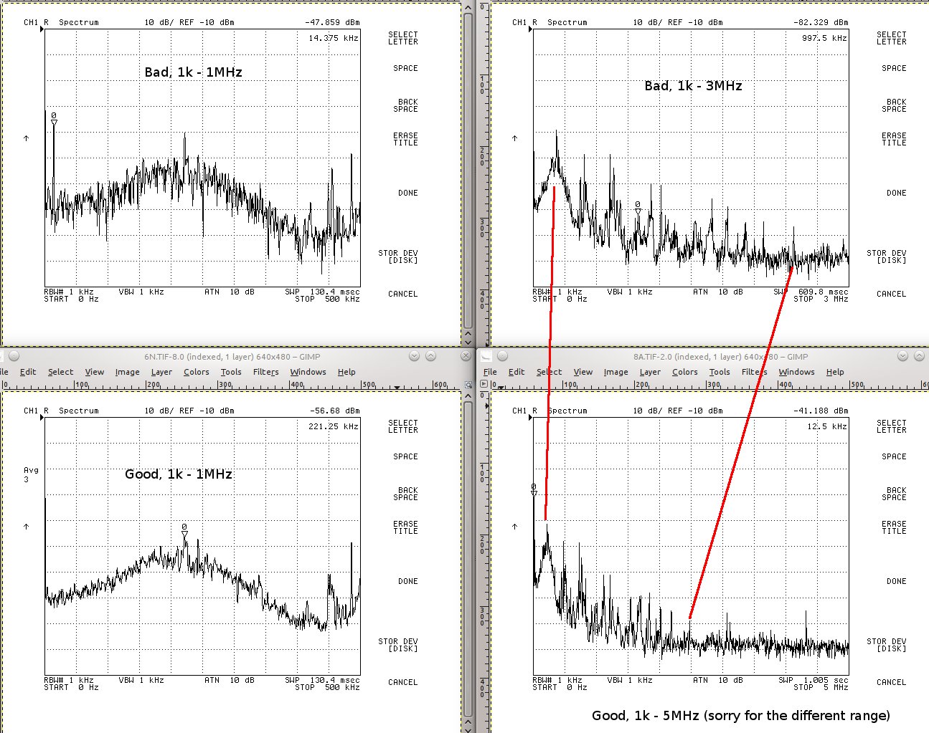Screen dimensions: 929x733
Task: Click 'SWP 1.005 sec' text
Action: tap(811, 680)
